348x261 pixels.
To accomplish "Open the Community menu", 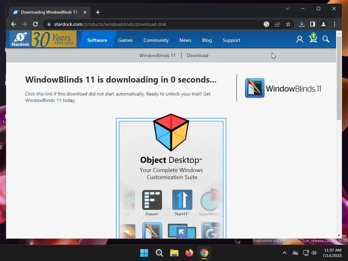I will [156, 40].
